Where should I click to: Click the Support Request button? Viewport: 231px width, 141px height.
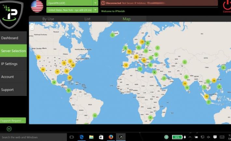tap(13, 121)
